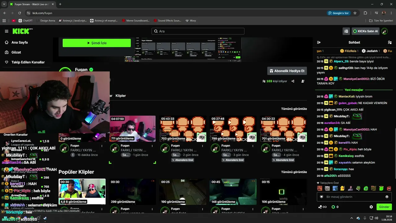This screenshot has height=223, width=396.
Task: Select the Fuqan Stream browser tab
Action: point(32,4)
